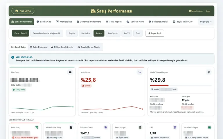Click the Satış Performansı header cash register icon
This screenshot has height=139, width=223.
pos(93,11)
